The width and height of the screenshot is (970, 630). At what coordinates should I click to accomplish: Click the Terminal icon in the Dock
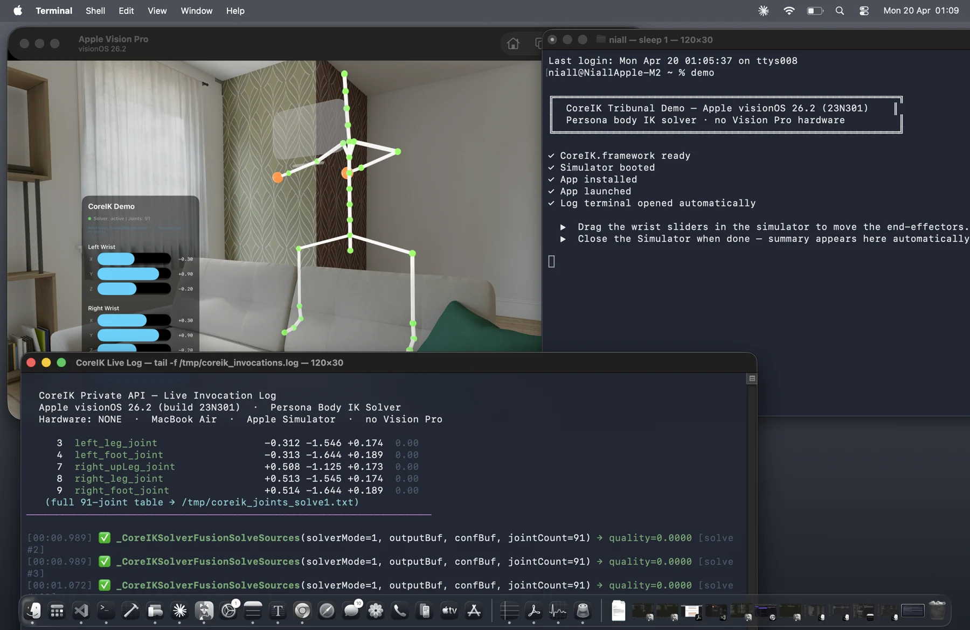click(106, 611)
